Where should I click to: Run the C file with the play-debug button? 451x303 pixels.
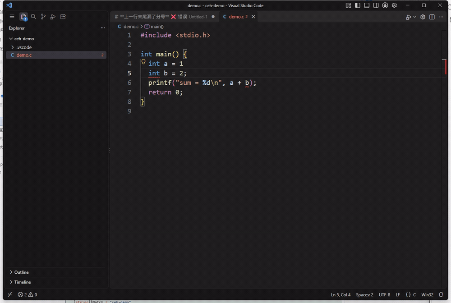[409, 17]
